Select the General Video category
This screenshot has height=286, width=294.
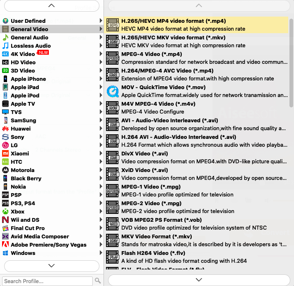coord(52,29)
